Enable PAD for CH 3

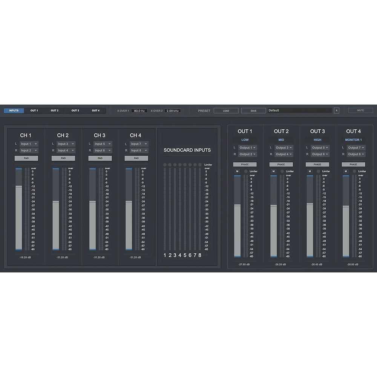click(x=100, y=158)
